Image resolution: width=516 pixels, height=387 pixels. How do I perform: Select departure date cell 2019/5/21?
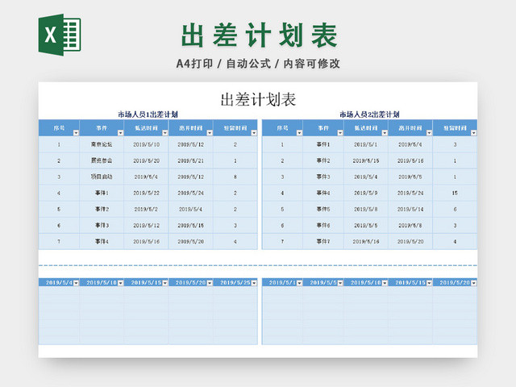click(190, 160)
